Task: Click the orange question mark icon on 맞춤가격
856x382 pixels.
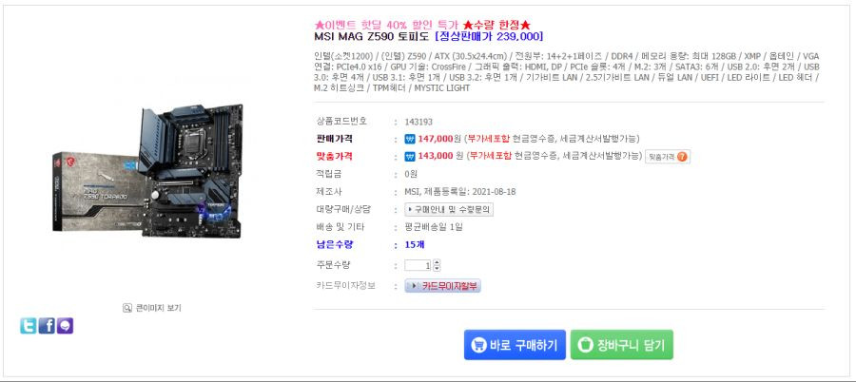Action: tap(682, 157)
